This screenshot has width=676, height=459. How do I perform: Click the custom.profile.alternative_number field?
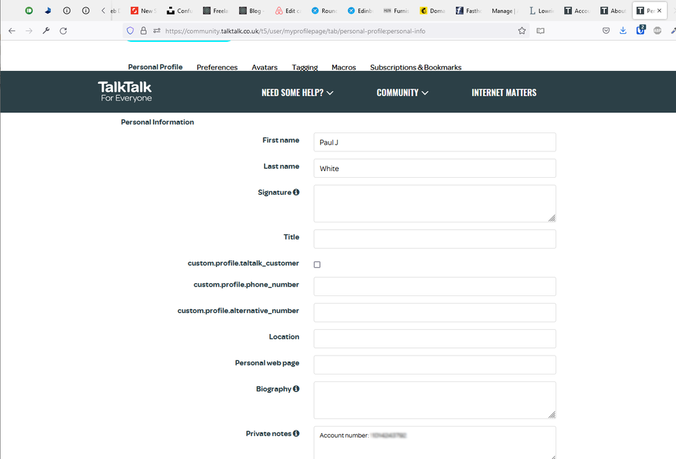click(434, 312)
